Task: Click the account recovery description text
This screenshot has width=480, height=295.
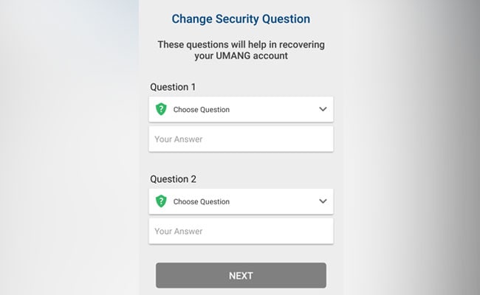Action: click(241, 50)
